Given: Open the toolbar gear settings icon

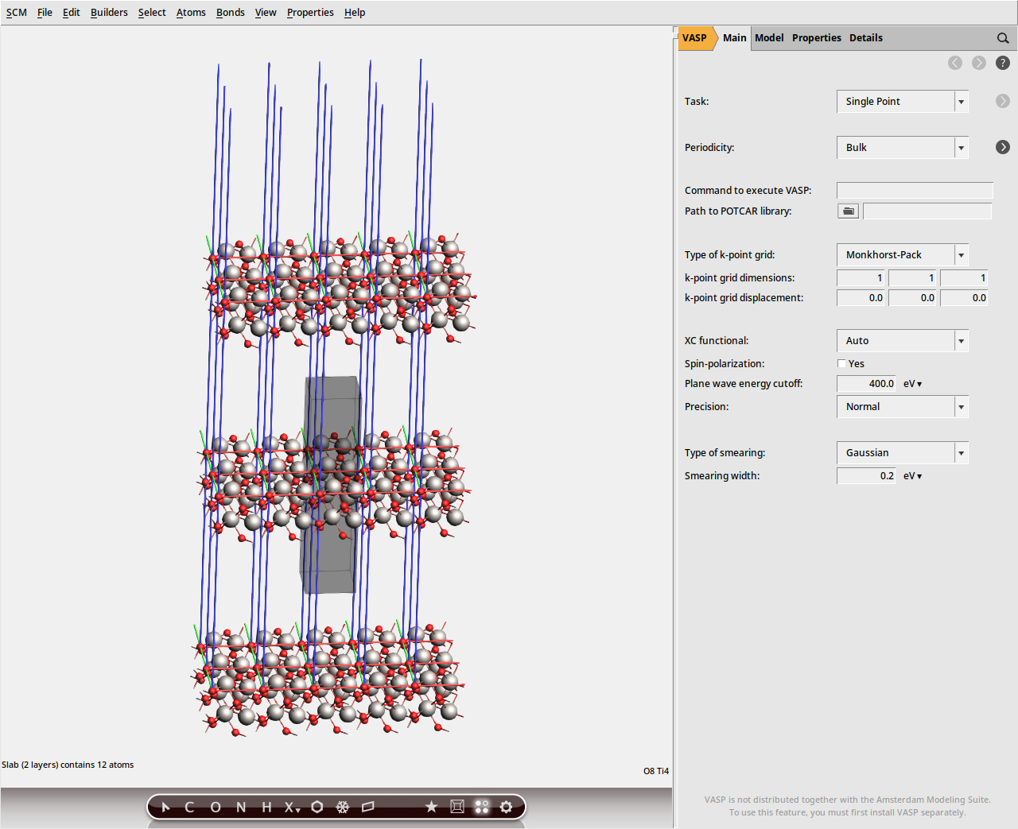Looking at the screenshot, I should (507, 807).
